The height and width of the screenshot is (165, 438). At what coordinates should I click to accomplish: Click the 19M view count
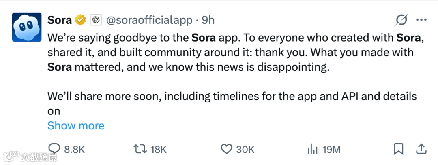[x=331, y=150]
